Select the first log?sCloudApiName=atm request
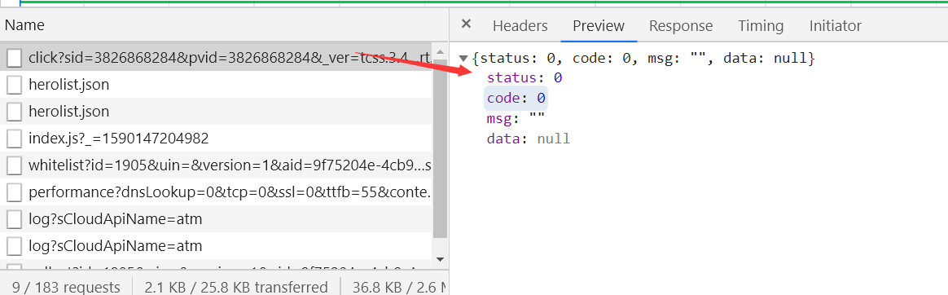 click(x=217, y=219)
